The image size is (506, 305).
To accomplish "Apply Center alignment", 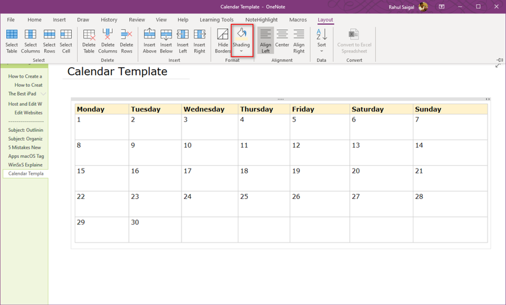I will pyautogui.click(x=282, y=39).
